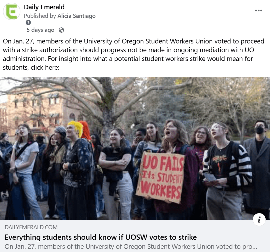Click the globe public audience icon

pyautogui.click(x=61, y=30)
